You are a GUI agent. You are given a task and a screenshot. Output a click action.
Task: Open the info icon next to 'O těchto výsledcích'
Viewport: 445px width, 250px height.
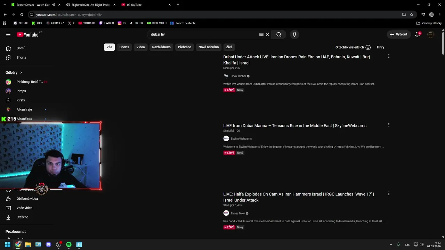[368, 47]
